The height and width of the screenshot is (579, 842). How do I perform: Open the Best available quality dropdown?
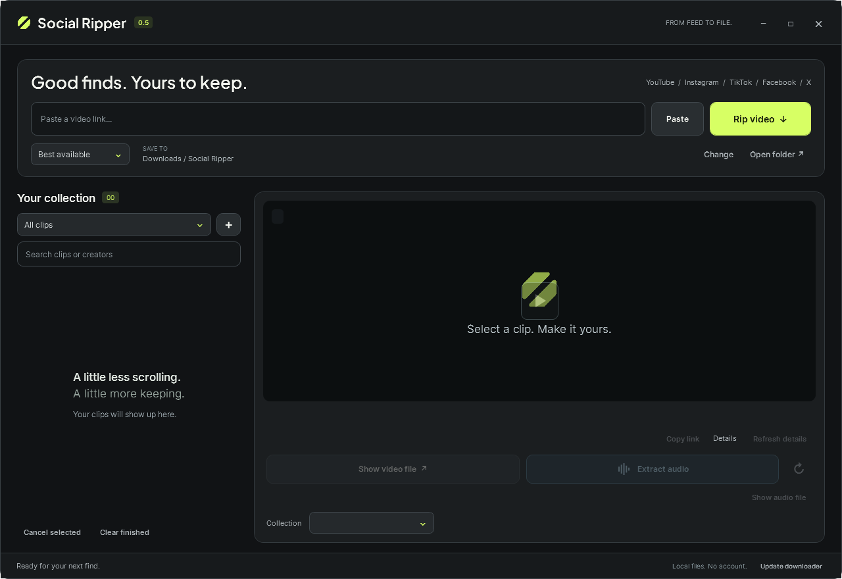point(80,155)
